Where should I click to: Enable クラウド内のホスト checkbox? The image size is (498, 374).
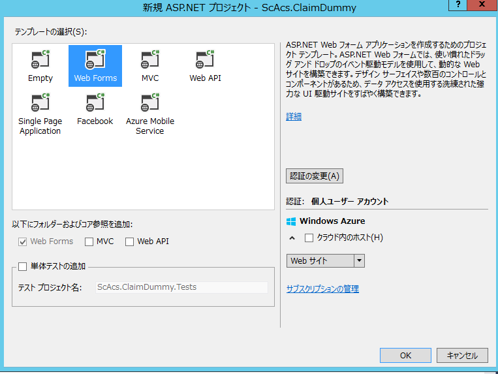[309, 238]
